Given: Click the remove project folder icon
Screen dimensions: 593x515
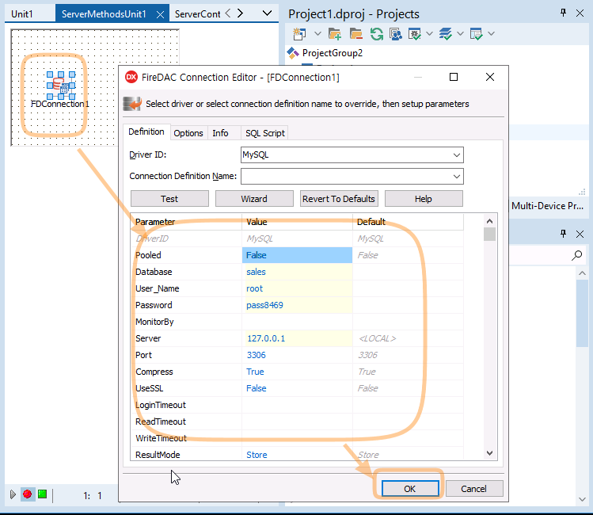Looking at the screenshot, I should (x=355, y=34).
